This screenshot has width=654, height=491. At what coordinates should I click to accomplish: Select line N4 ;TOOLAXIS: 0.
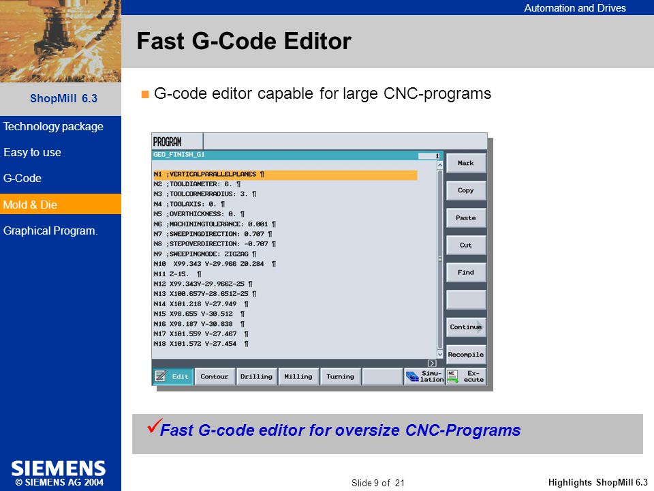(x=189, y=204)
